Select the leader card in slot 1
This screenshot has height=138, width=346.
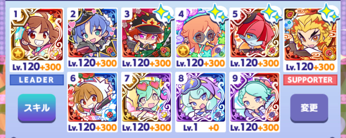point(36,34)
